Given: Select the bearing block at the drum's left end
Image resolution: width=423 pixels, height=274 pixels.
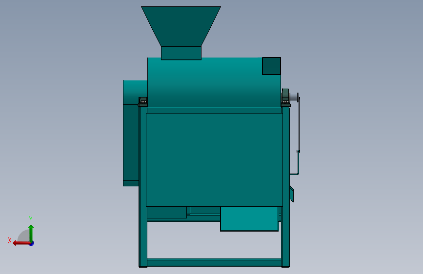Looking at the screenshot, I should (143, 102).
